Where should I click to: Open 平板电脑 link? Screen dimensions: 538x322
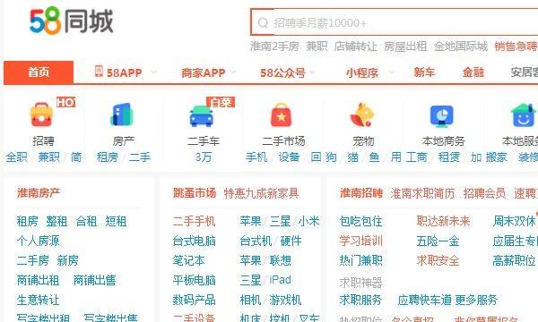(x=195, y=280)
